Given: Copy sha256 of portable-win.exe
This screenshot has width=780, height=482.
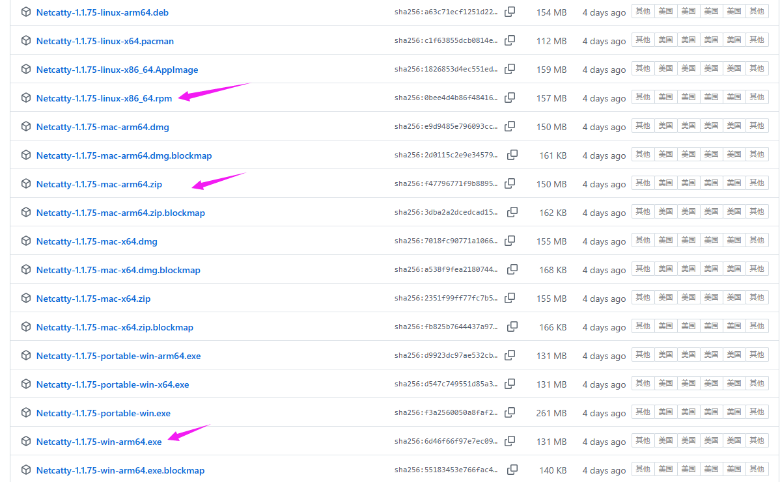Looking at the screenshot, I should [510, 412].
